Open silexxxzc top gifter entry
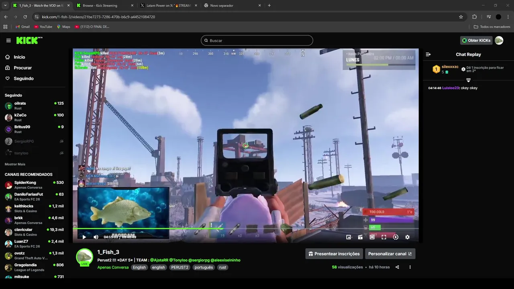Screen dimensions: 514x289 click(445, 69)
